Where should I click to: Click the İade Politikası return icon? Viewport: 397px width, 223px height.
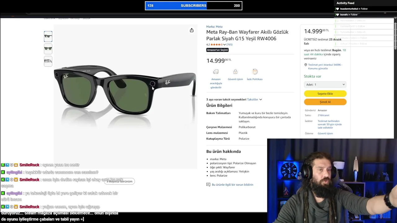(x=255, y=72)
